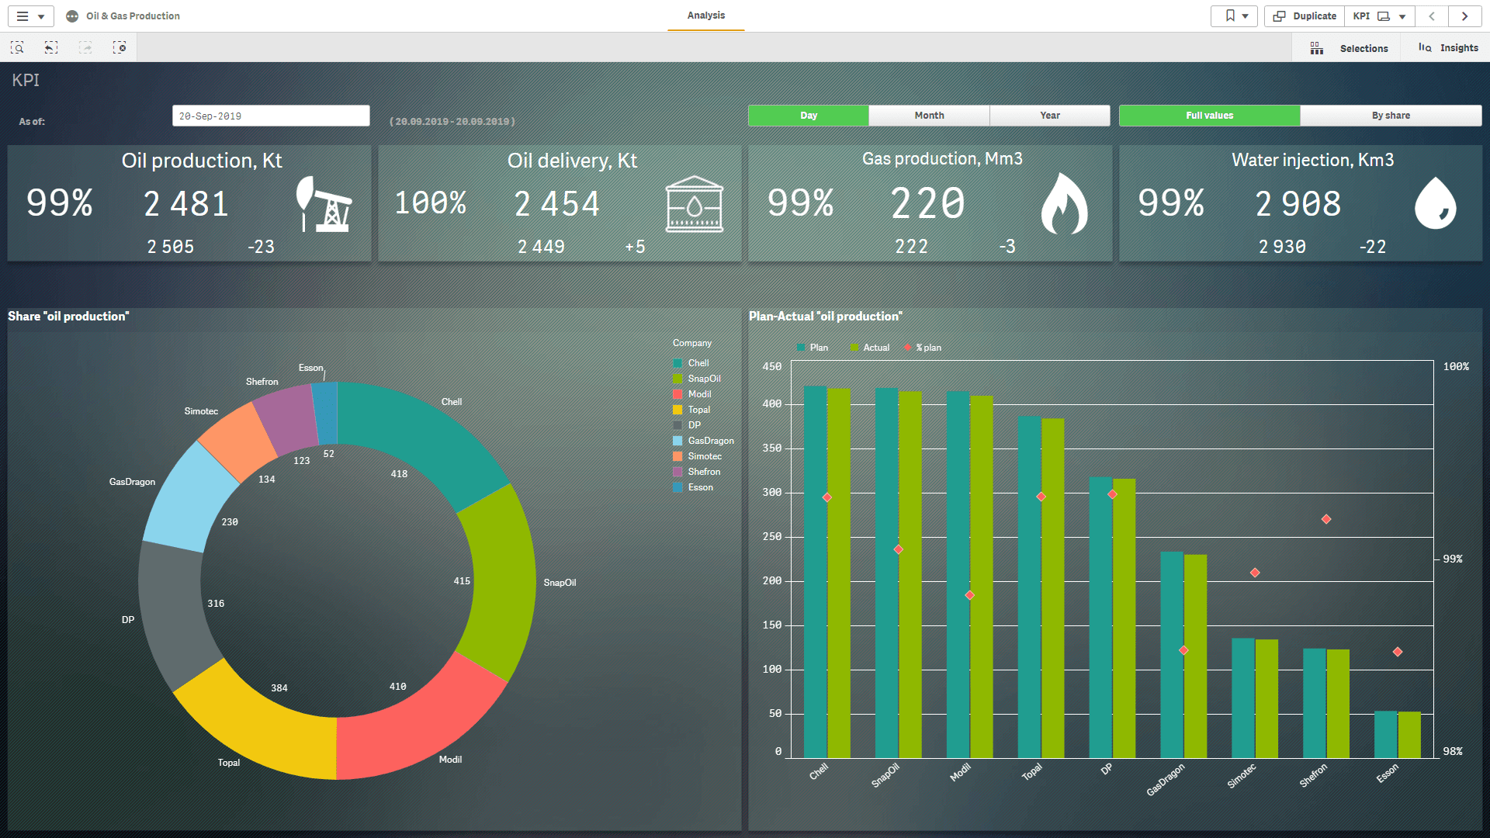This screenshot has height=838, width=1490.
Task: Open the smart search selection tool
Action: point(17,48)
